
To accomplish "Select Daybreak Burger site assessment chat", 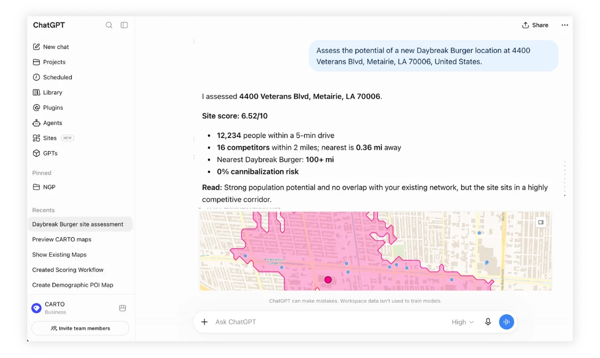I will pos(80,224).
